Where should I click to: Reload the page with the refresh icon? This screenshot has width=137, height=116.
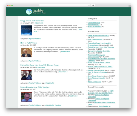click(x=89, y=5)
